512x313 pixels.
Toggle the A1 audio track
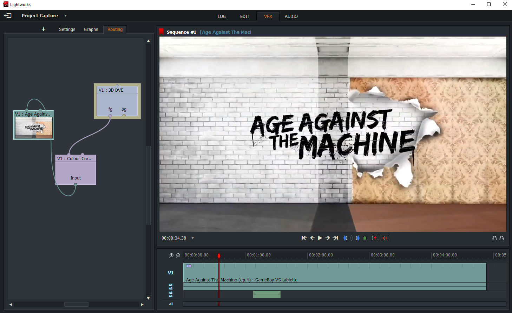pyautogui.click(x=171, y=285)
